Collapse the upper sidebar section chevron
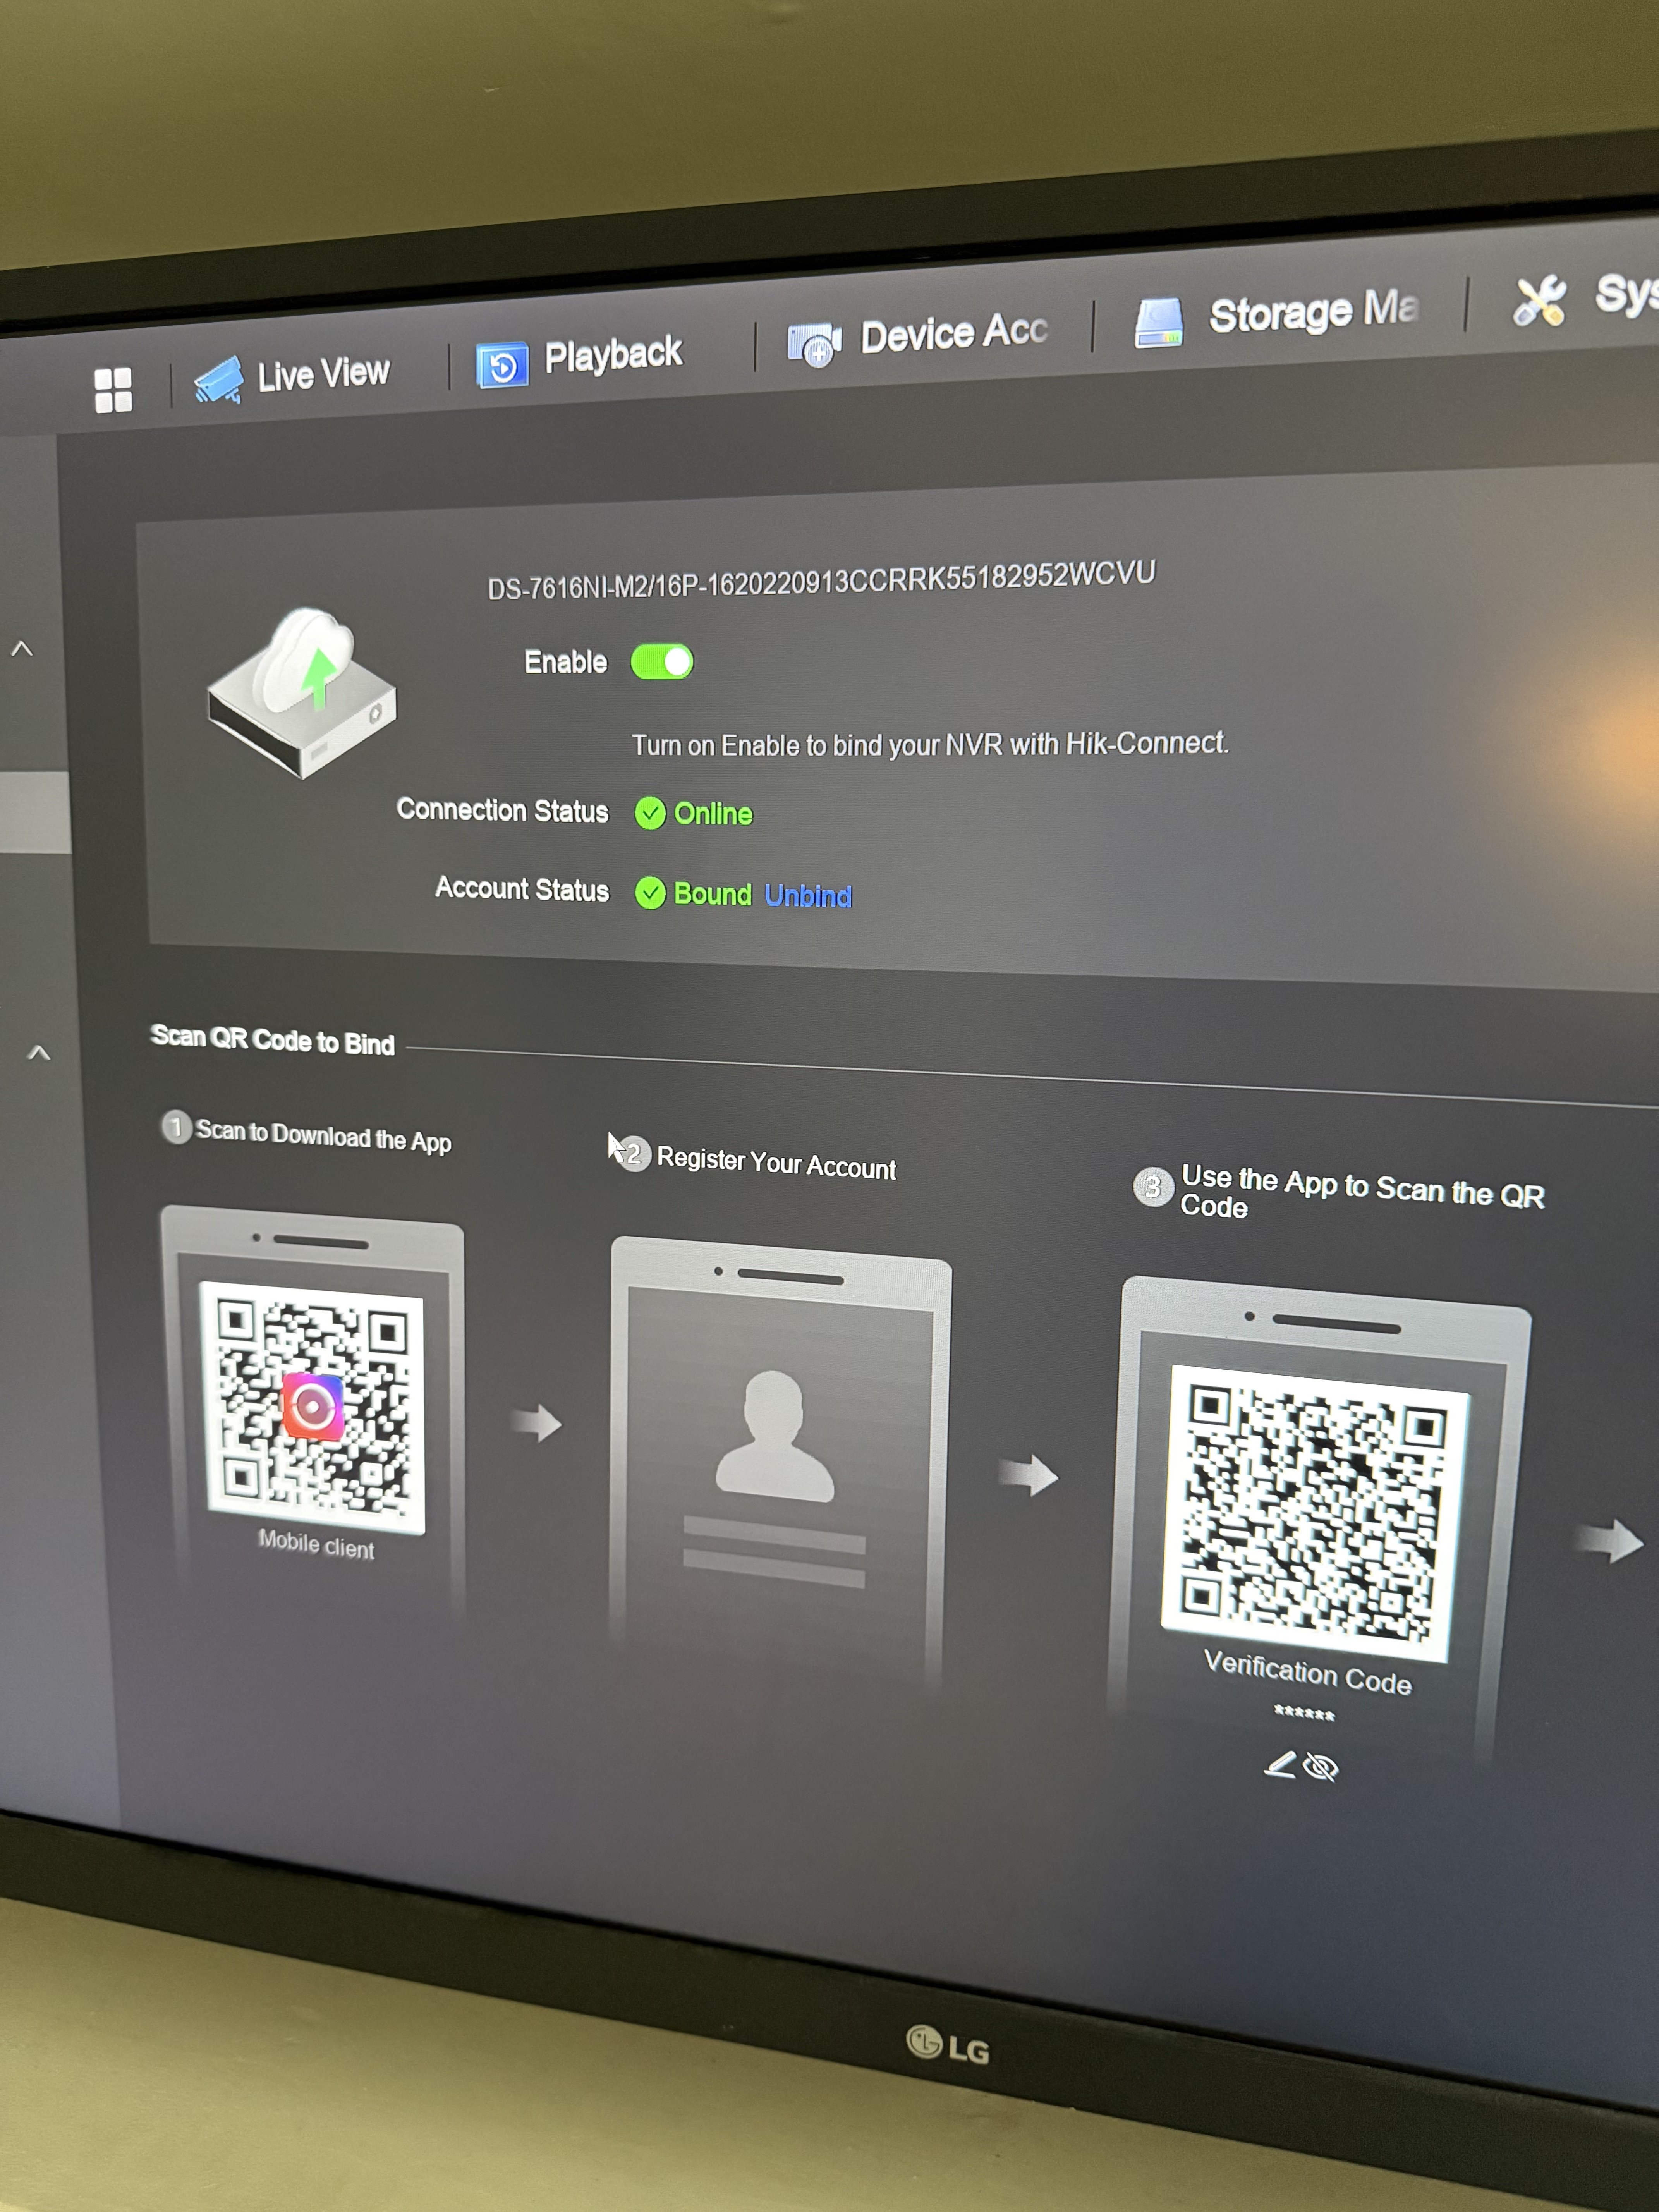Screen dimensions: 1659x2212 tap(22, 649)
